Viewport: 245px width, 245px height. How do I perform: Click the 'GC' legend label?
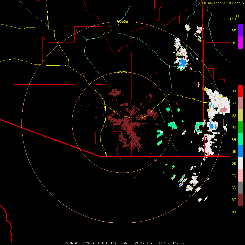pyautogui.click(x=234, y=188)
